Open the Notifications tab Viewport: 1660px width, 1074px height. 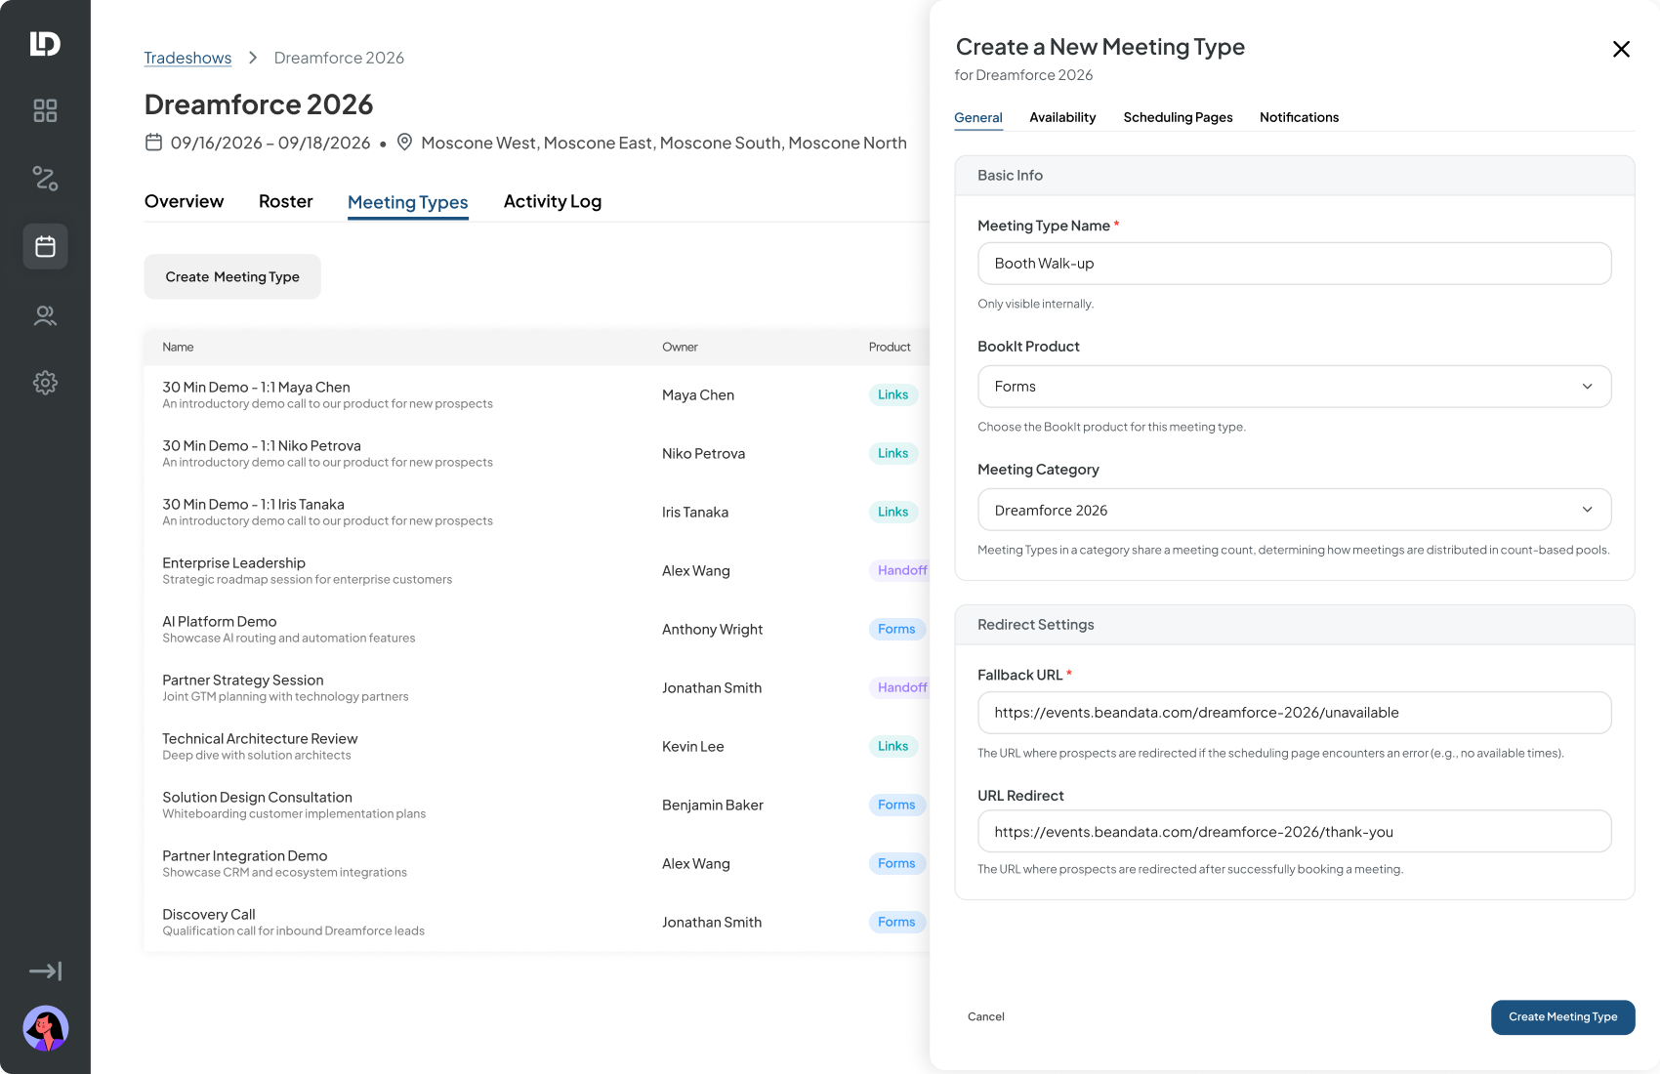point(1299,117)
